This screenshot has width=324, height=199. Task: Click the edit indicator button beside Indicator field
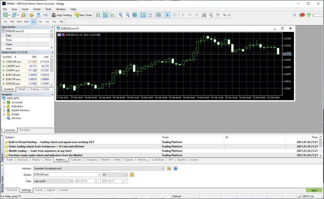click(x=169, y=168)
